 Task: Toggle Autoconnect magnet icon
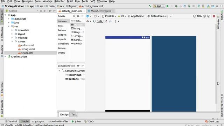pyautogui.click(x=94, y=21)
